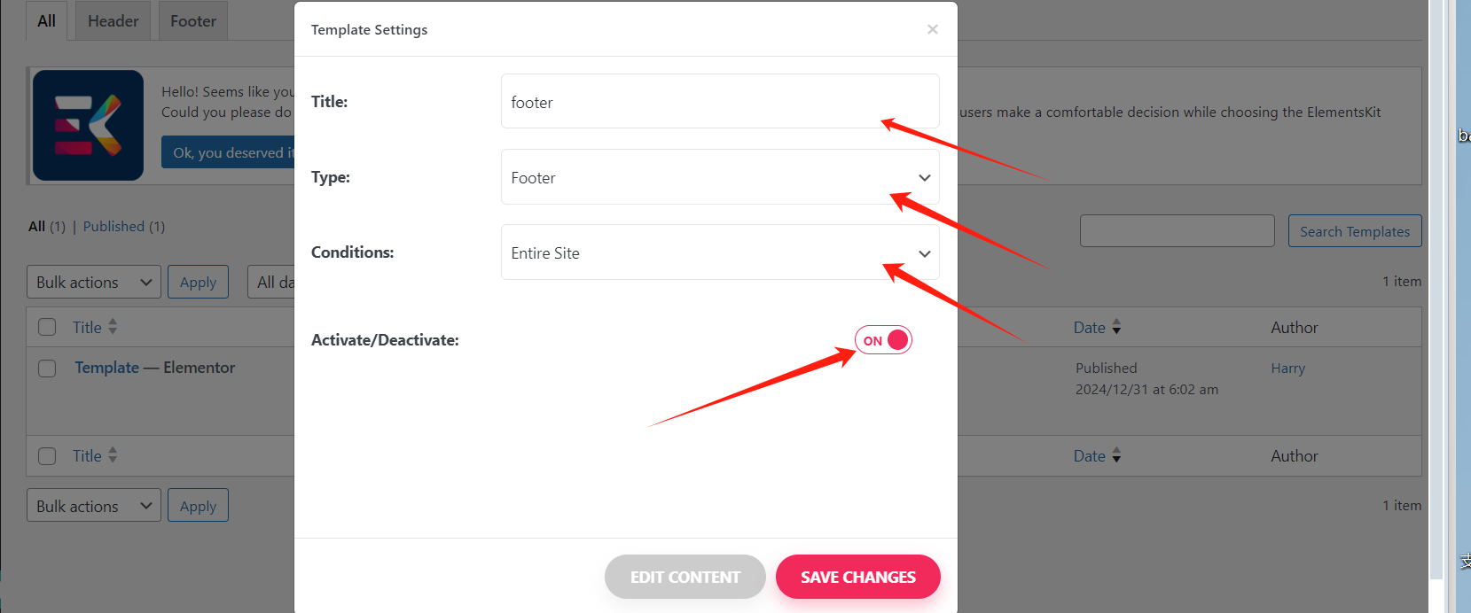Screen dimensions: 1471x613
Task: Check the select-all checkbox in table footer
Action: tap(47, 455)
